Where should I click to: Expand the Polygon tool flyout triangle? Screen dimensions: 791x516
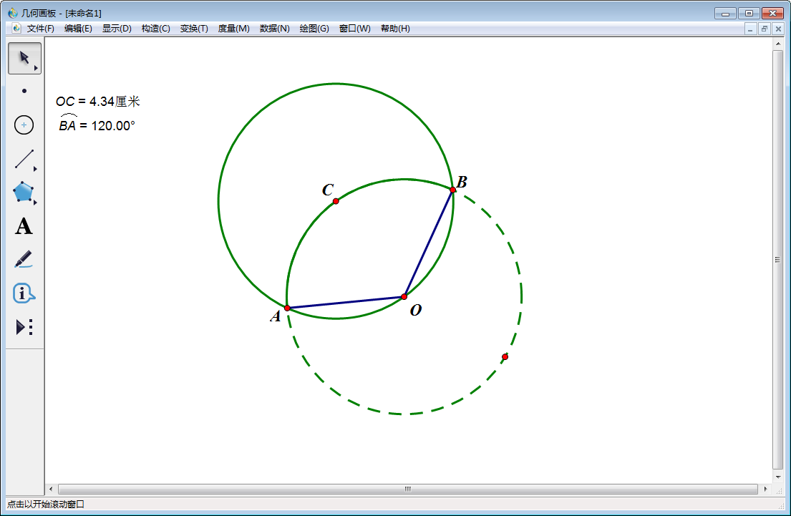coord(35,203)
